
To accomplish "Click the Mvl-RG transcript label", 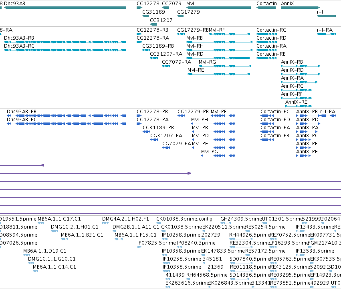I will pyautogui.click(x=207, y=62).
